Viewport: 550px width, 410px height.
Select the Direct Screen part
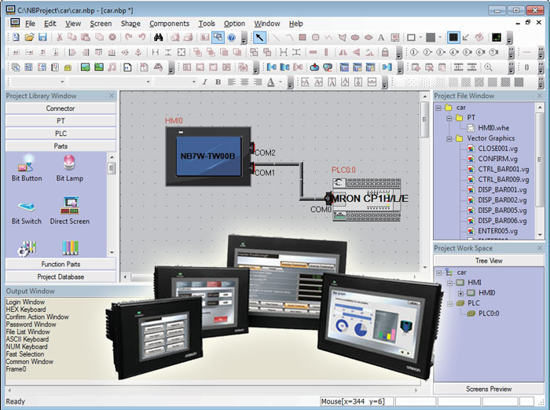coord(70,210)
